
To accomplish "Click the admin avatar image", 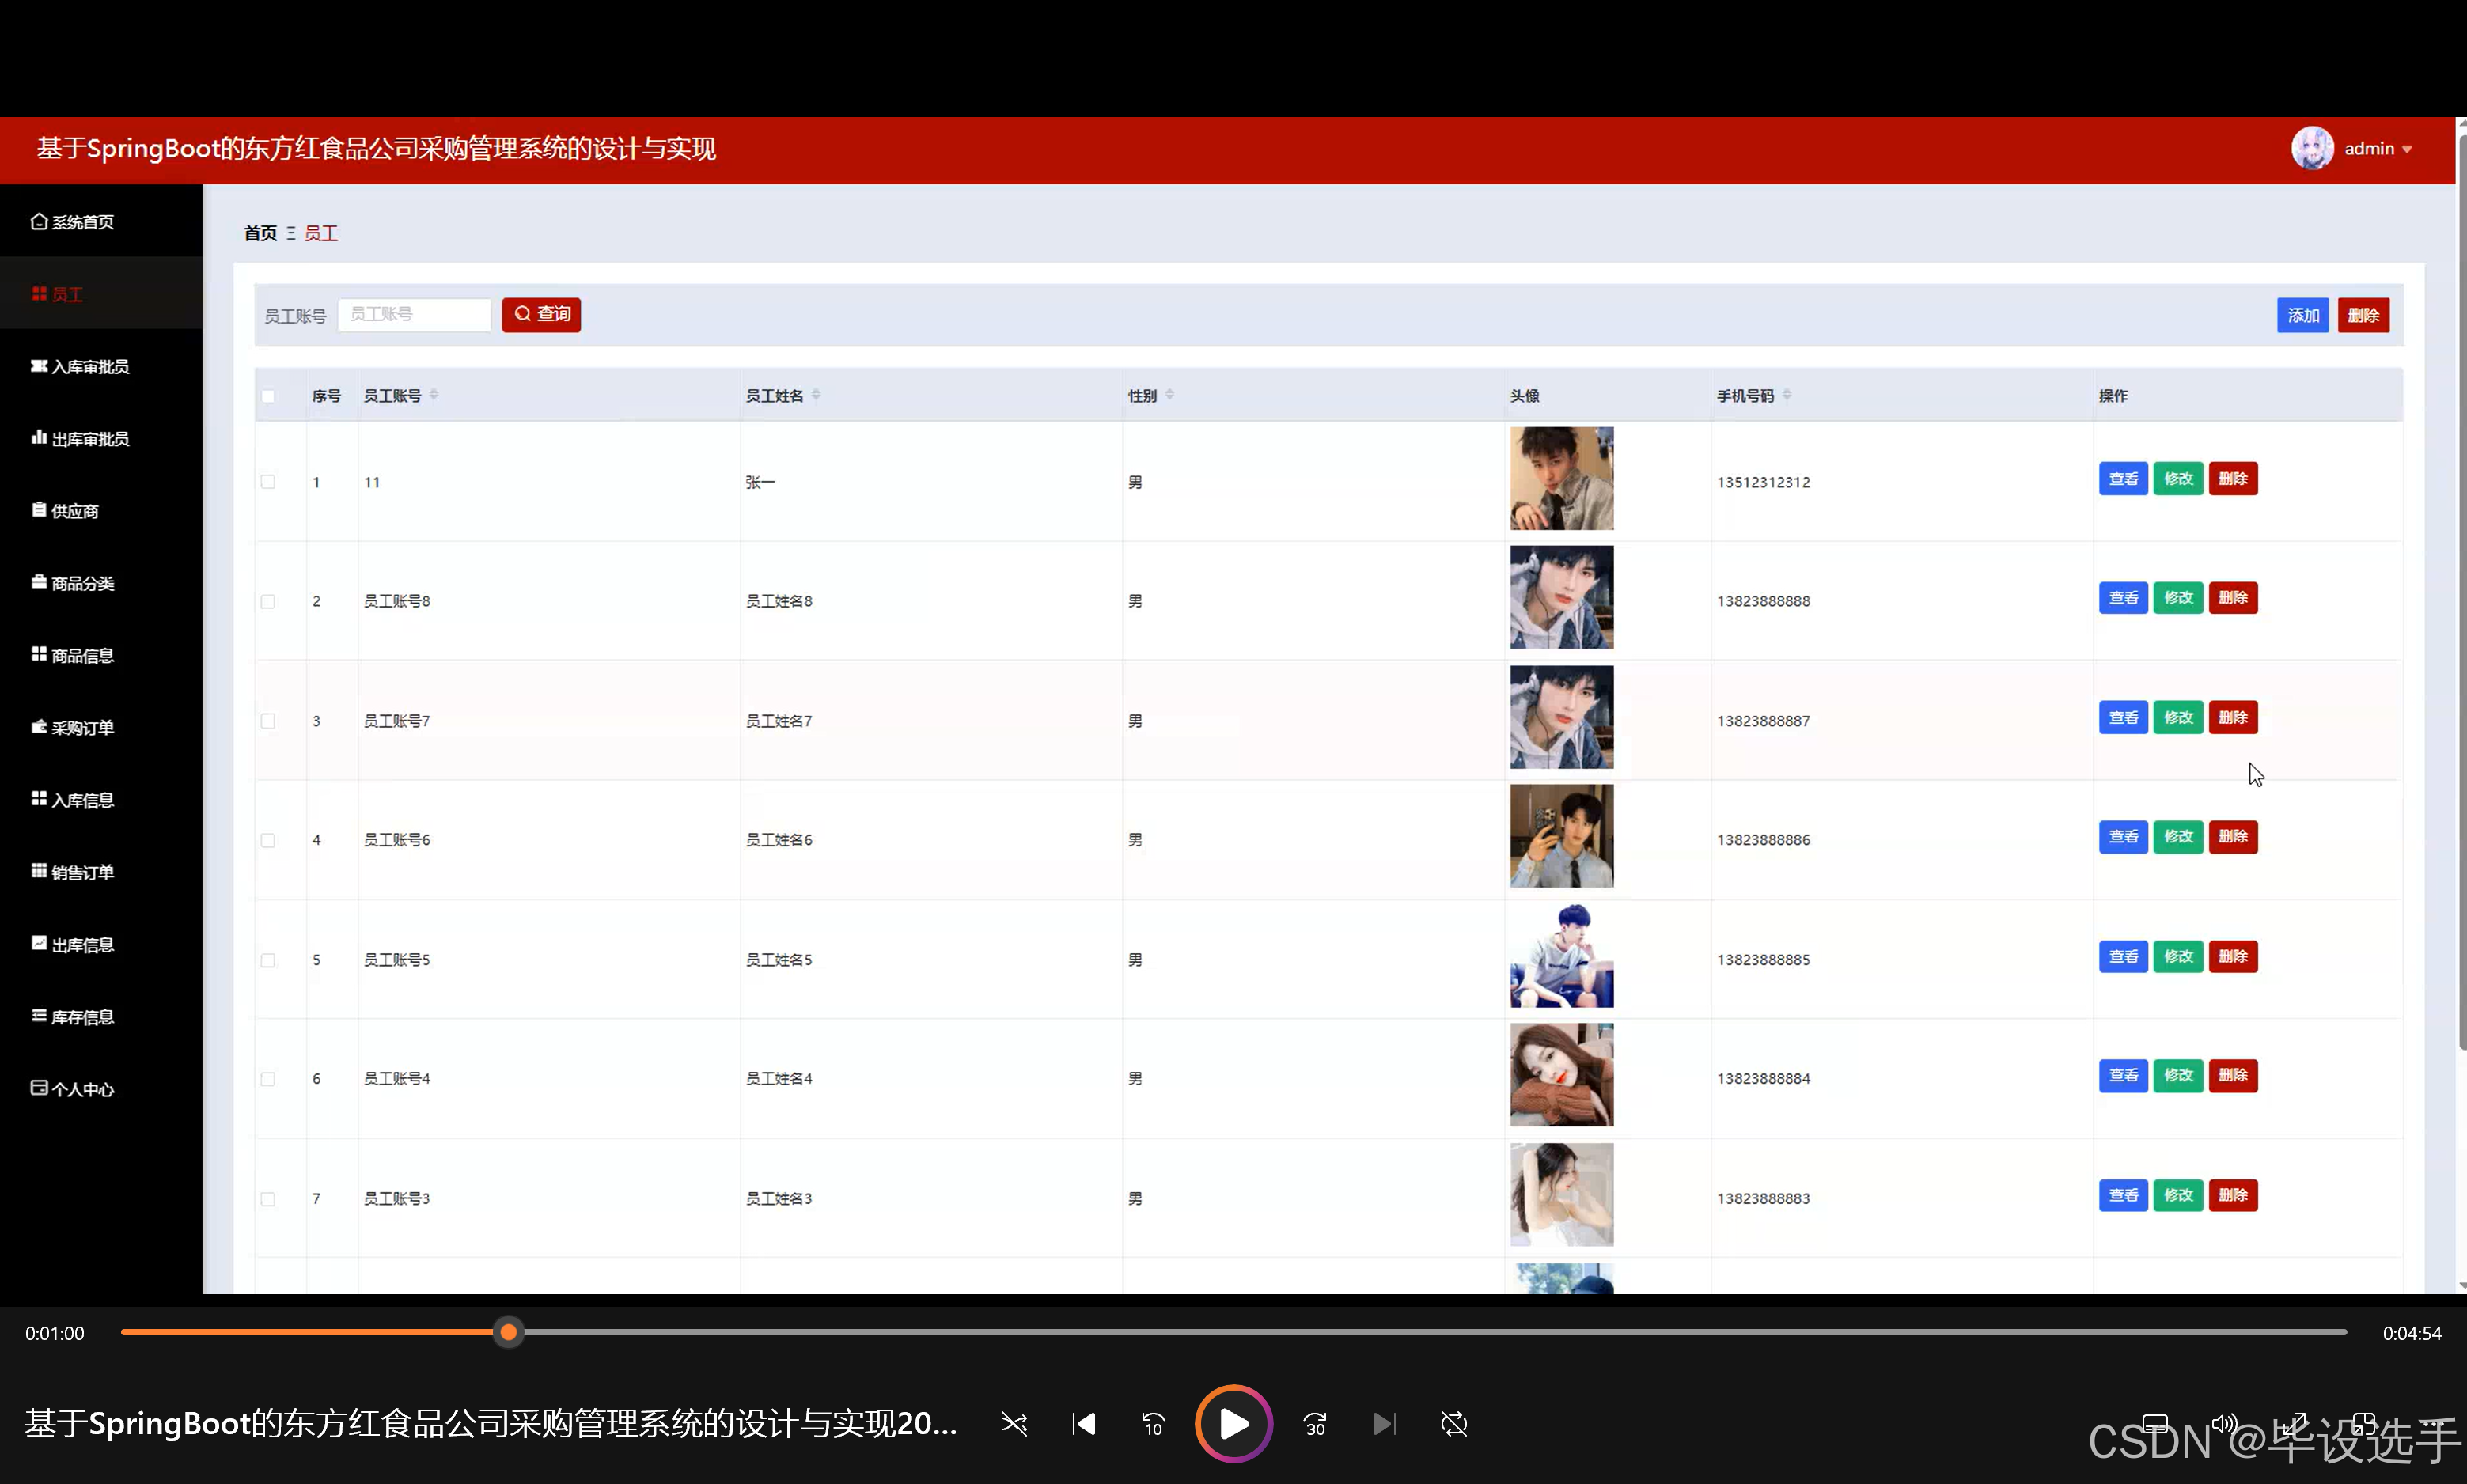I will click(2312, 148).
